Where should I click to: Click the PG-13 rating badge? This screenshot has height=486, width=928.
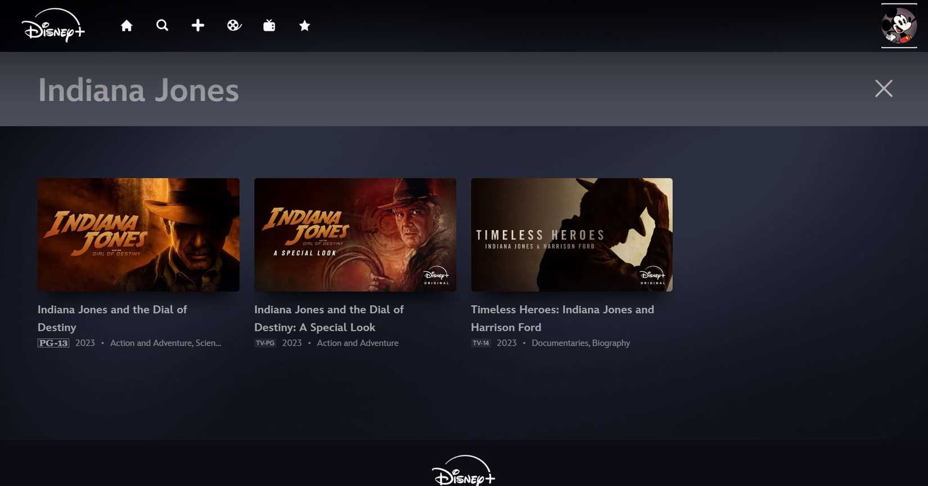pyautogui.click(x=53, y=343)
